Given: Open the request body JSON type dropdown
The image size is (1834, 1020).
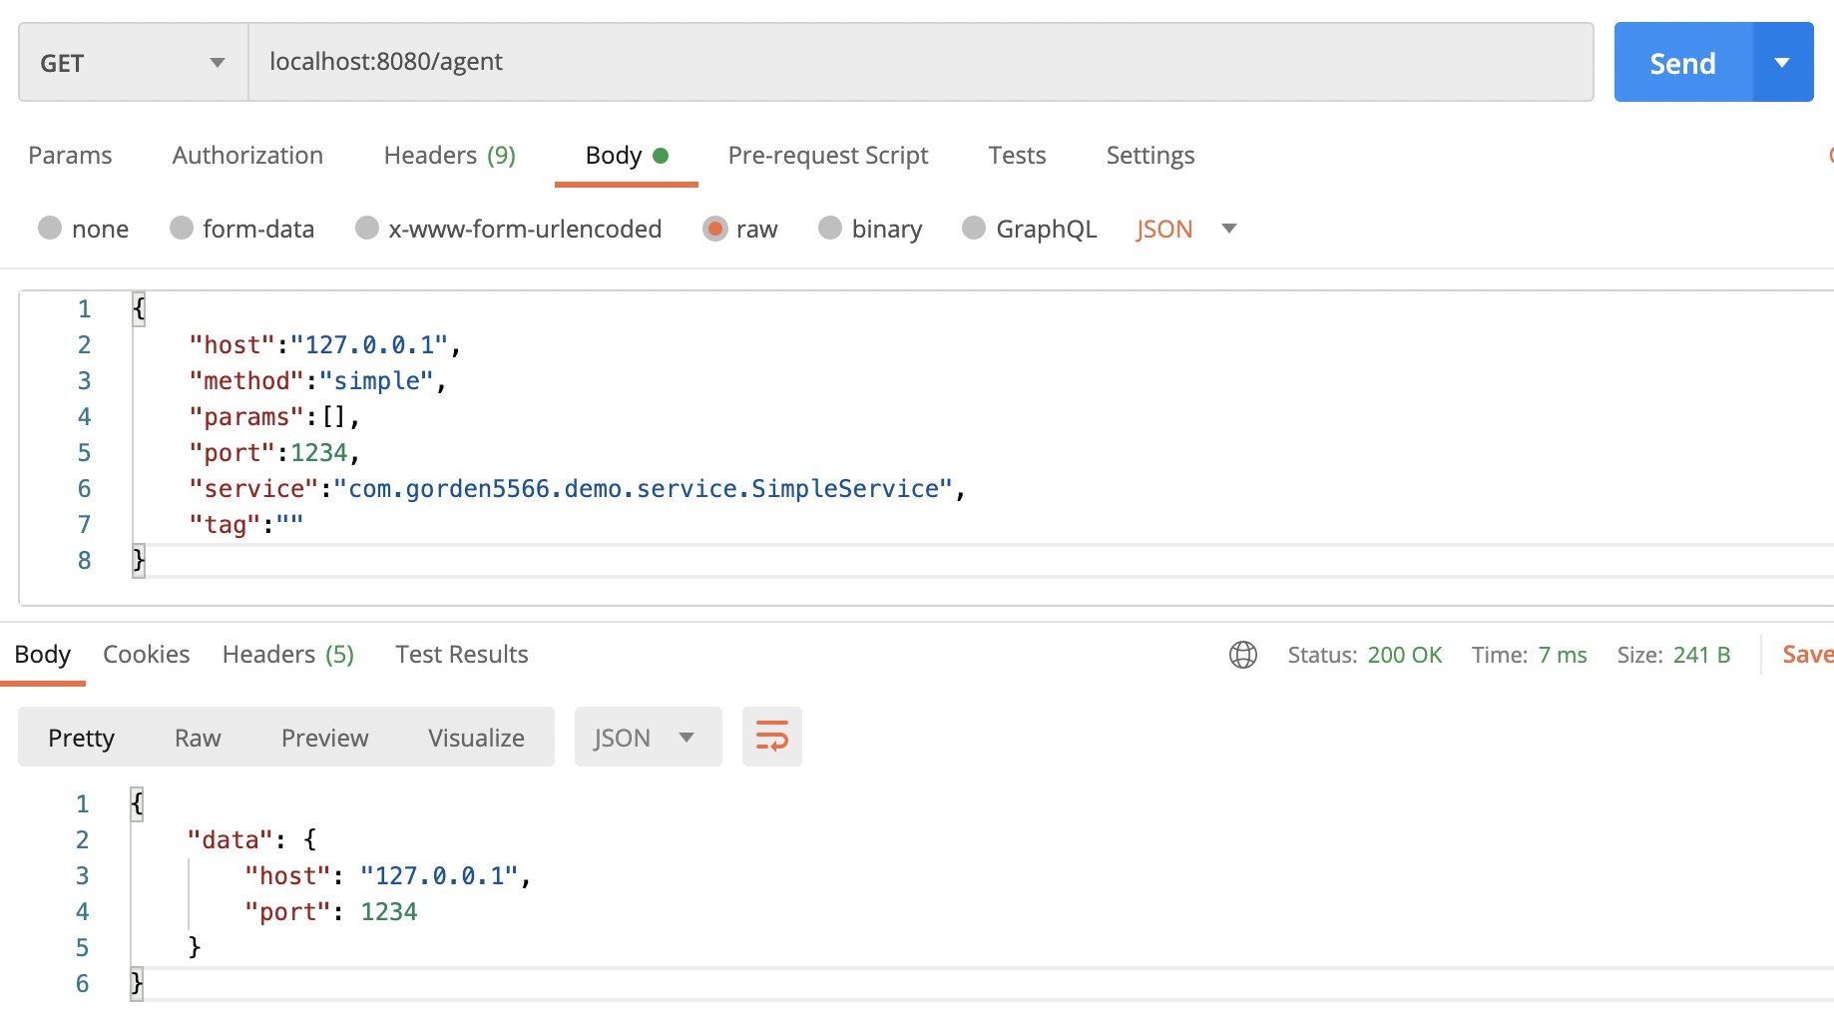Looking at the screenshot, I should 1185,229.
